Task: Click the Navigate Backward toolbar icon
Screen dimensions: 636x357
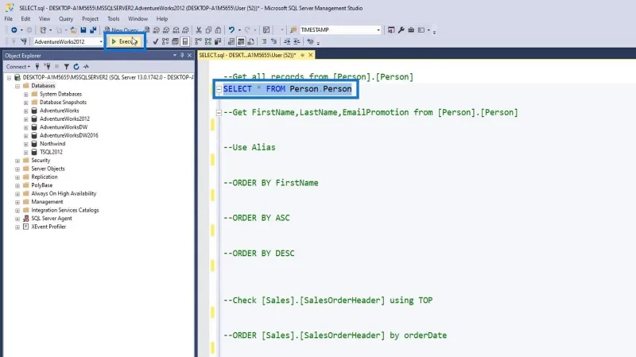Action: pyautogui.click(x=14, y=30)
